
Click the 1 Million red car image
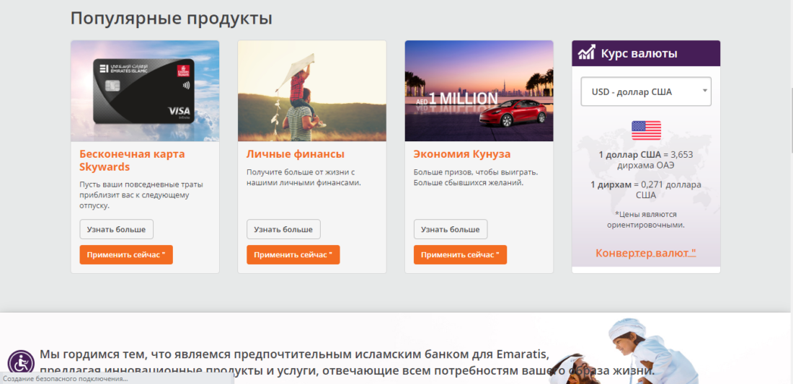click(x=479, y=91)
